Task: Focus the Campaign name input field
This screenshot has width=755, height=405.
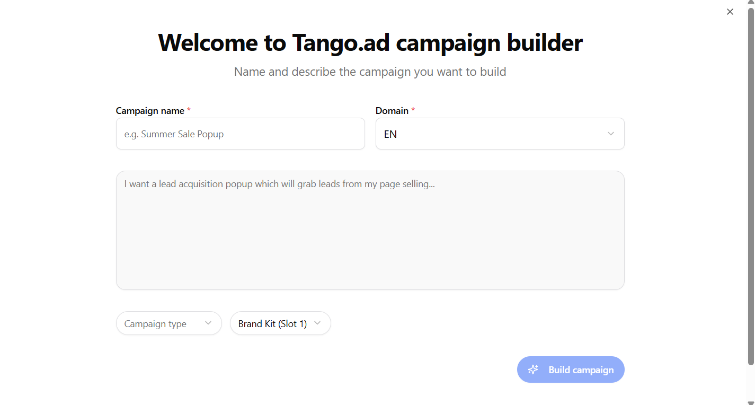Action: pyautogui.click(x=241, y=134)
